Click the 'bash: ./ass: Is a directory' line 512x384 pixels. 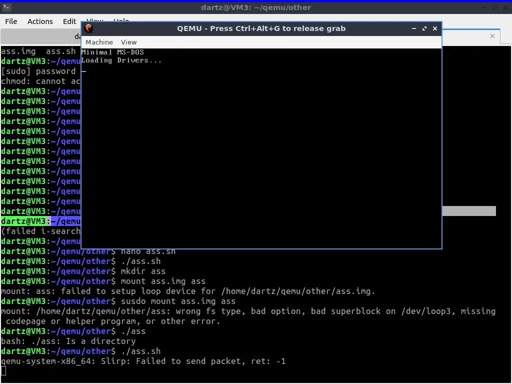68,341
